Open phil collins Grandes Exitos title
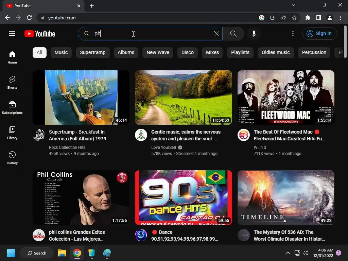 click(77, 236)
